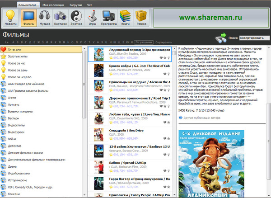
Task: Open the Загрузки tab
Action: coord(75,5)
